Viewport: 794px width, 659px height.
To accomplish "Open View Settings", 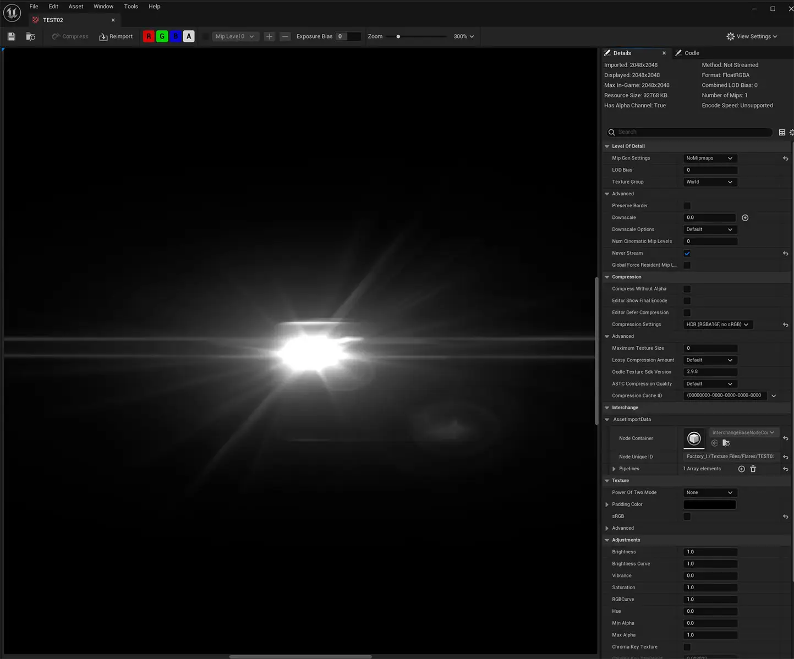I will coord(752,36).
